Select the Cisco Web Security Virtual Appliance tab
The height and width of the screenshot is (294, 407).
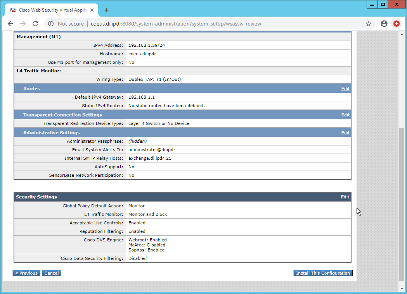52,10
